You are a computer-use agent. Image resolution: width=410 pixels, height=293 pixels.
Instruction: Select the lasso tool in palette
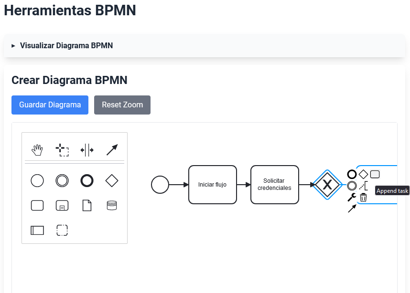[62, 150]
